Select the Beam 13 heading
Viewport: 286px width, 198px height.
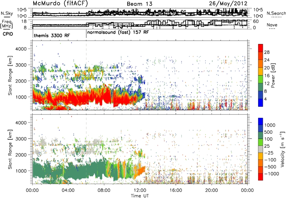(x=139, y=4)
